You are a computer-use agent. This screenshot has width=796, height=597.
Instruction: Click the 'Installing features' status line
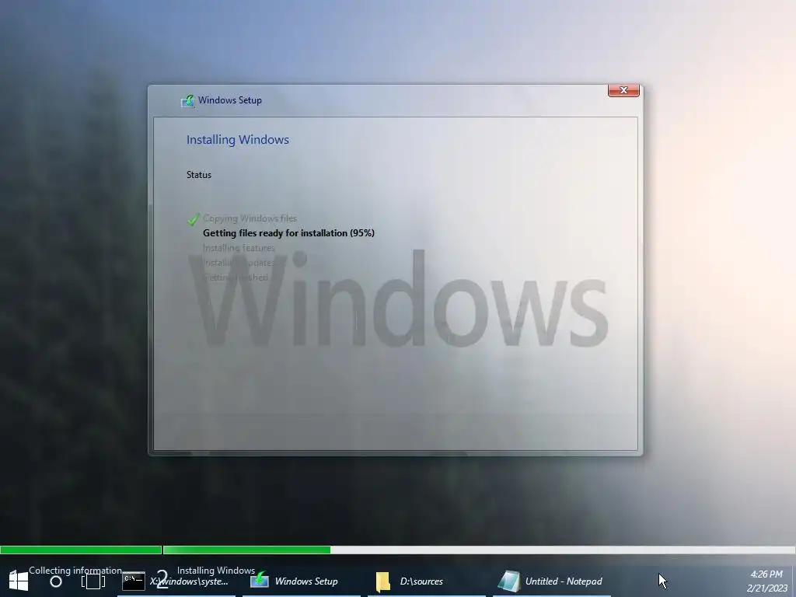click(239, 248)
